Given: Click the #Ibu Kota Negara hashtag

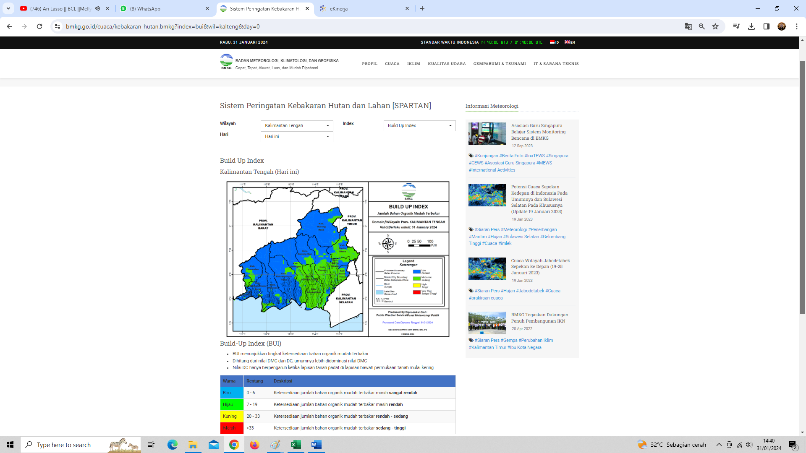Looking at the screenshot, I should (524, 347).
